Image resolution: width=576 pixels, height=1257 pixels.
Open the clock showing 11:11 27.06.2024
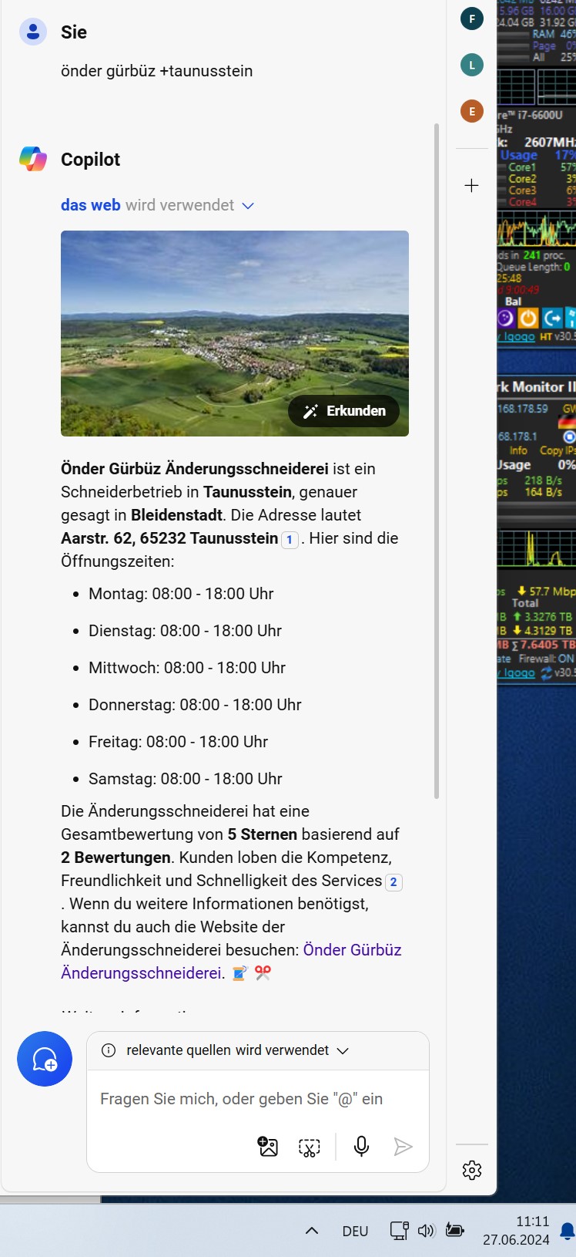coord(516,1231)
